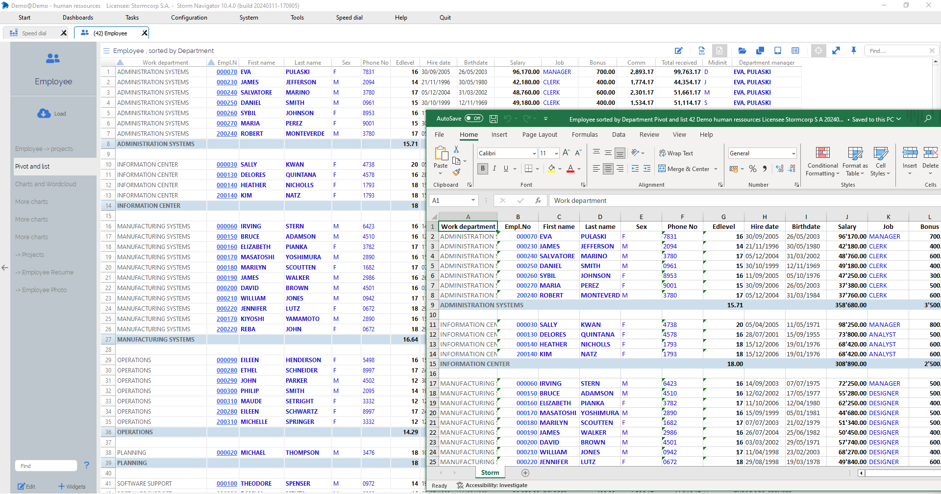Click the cloud Load icon in sidebar

[44, 113]
